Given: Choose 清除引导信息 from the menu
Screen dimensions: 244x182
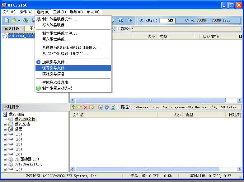Looking at the screenshot, I should click(x=73, y=74).
